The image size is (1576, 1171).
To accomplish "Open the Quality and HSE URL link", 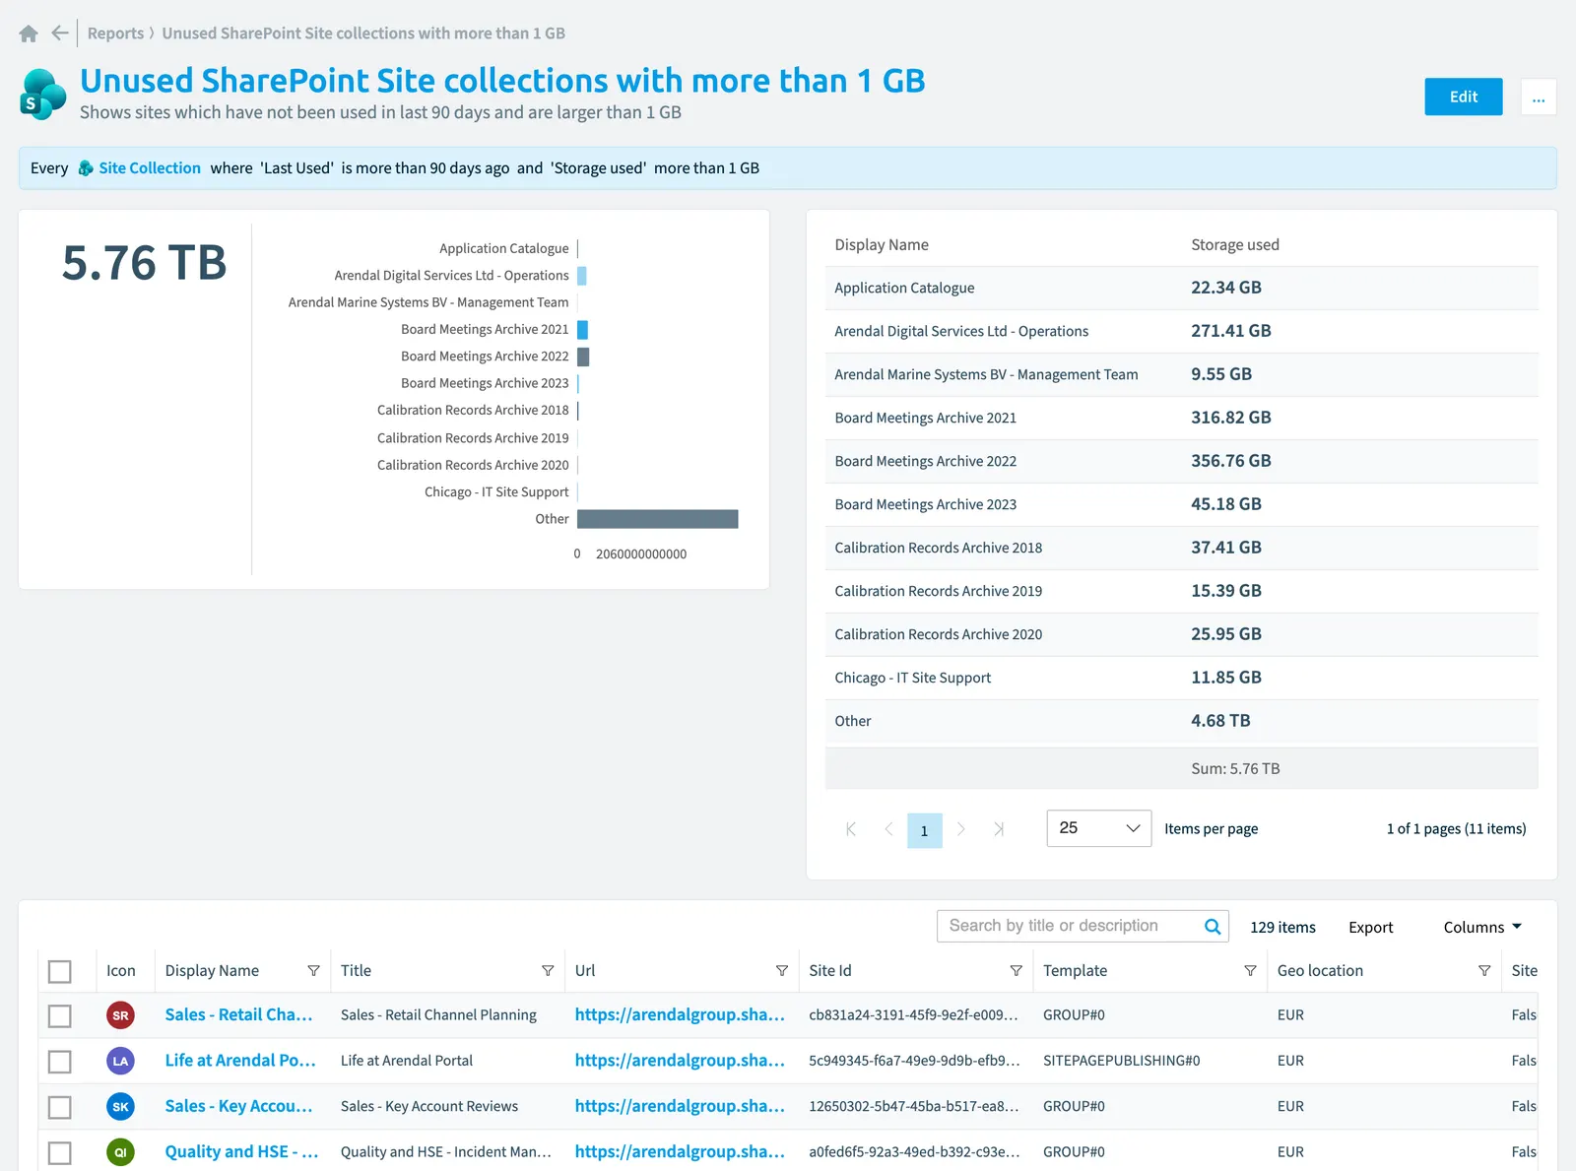I will [680, 1152].
